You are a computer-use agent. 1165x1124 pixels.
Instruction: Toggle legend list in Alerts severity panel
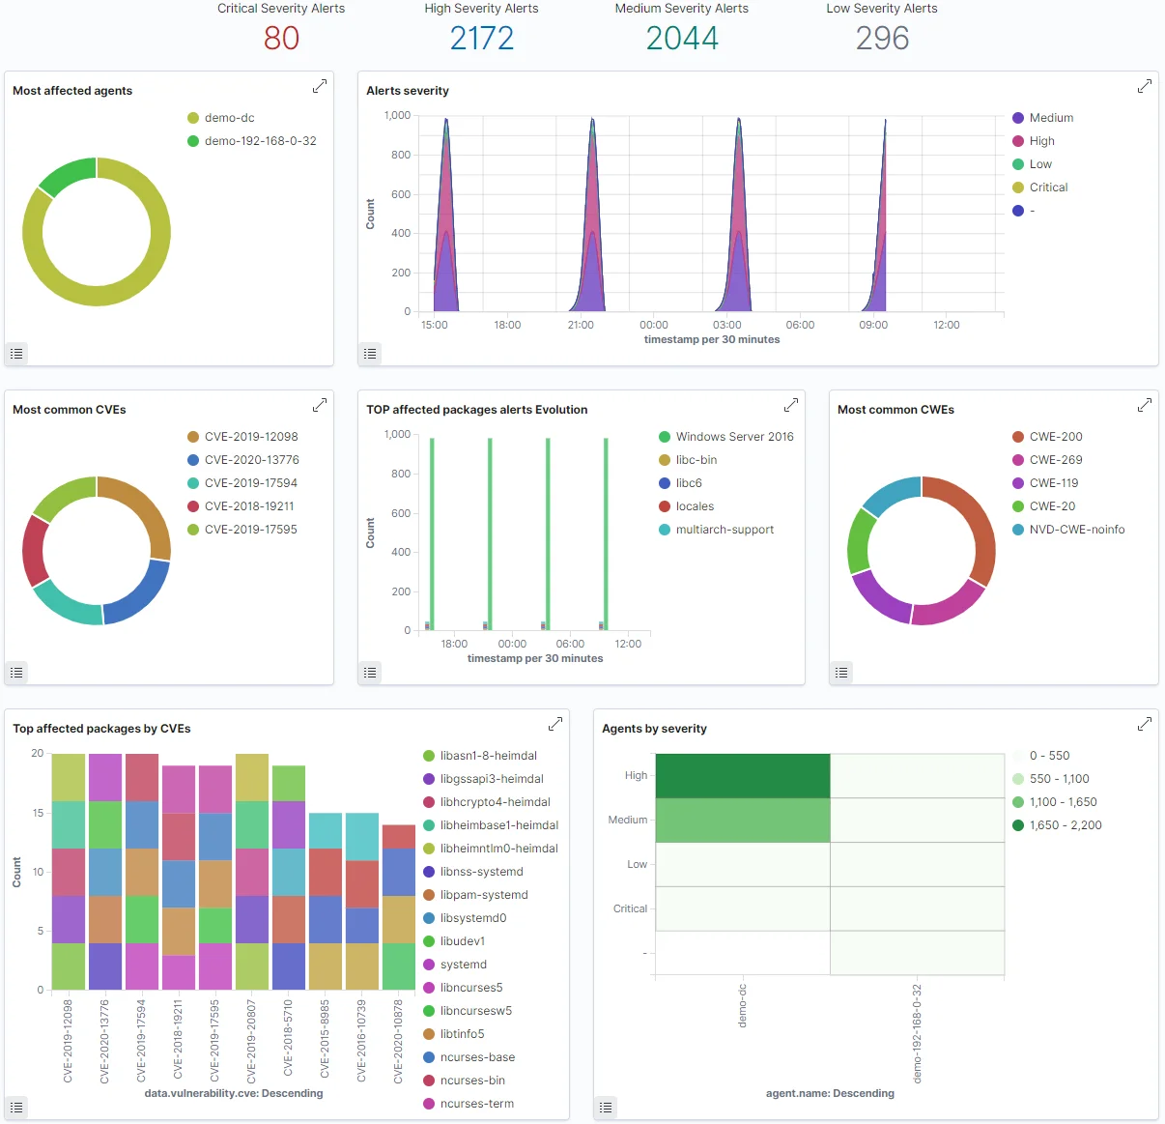(370, 354)
